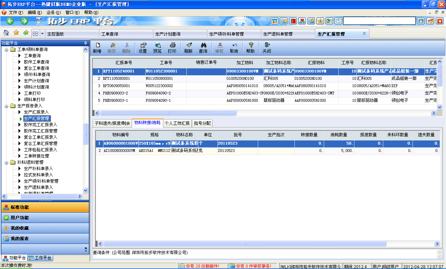The width and height of the screenshot is (446, 269).
Task: Open the 预览 (Preview) icon
Action: click(x=158, y=47)
